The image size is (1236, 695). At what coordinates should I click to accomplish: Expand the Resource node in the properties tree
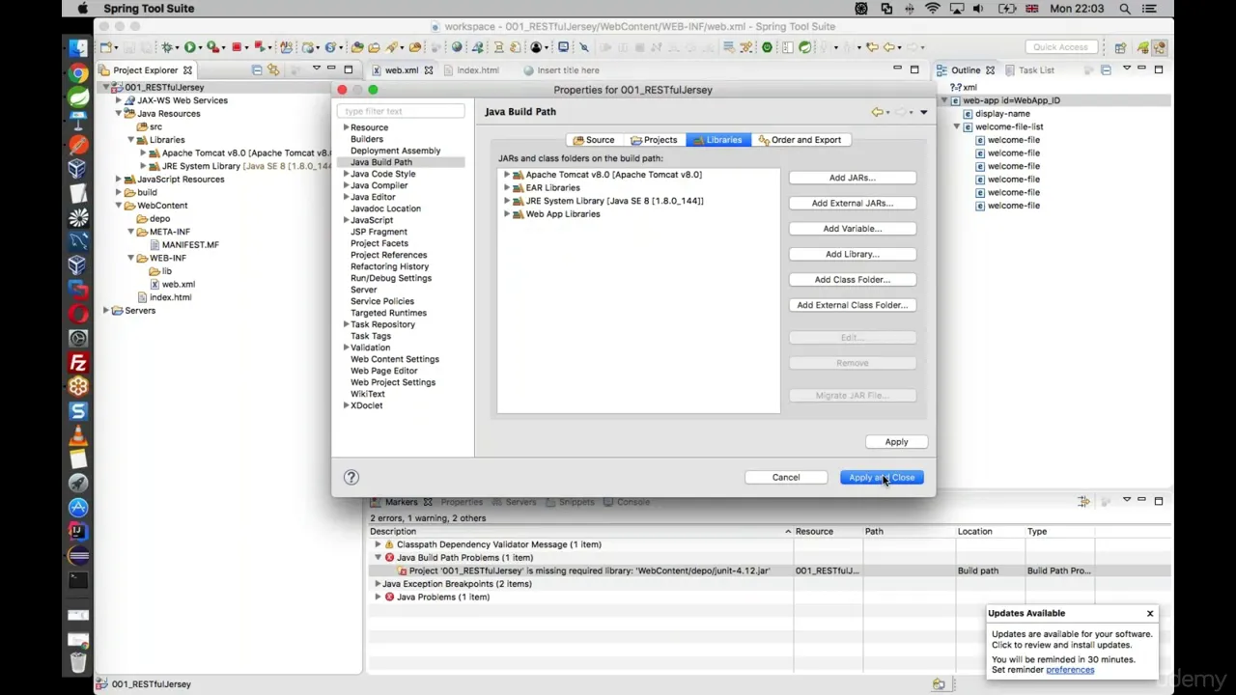pyautogui.click(x=346, y=127)
